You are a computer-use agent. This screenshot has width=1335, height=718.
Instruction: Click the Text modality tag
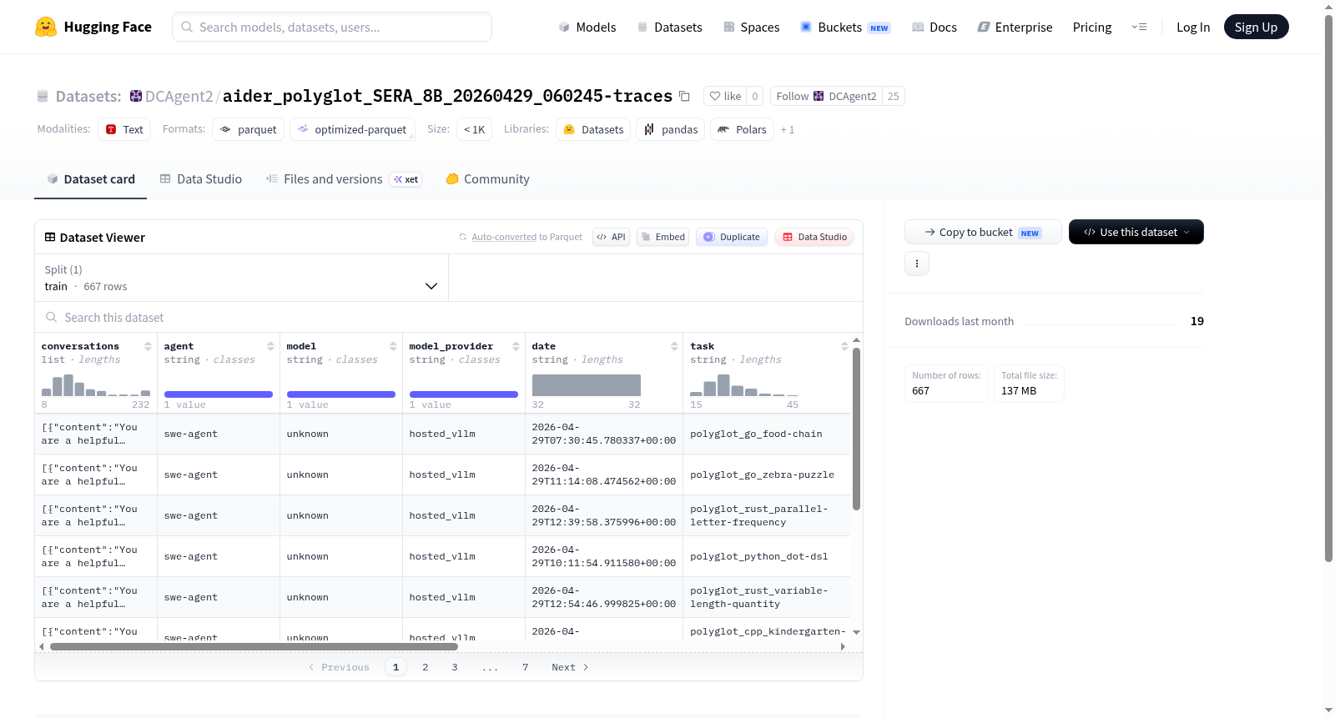[x=124, y=129]
